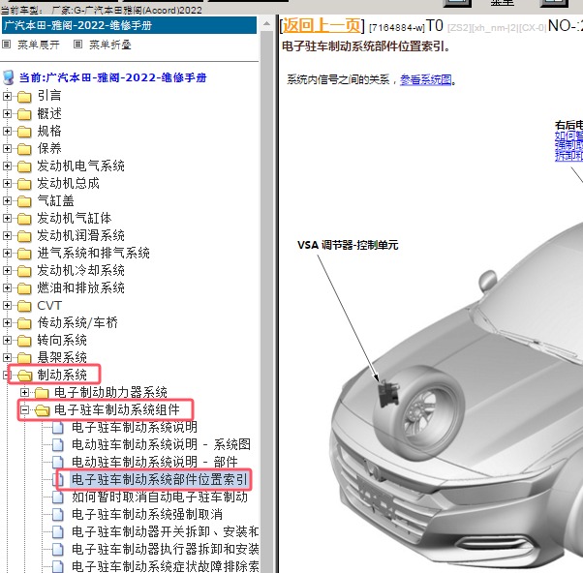Click the 菜单折叠 collapse-all icon
The image size is (583, 573).
coord(77,45)
